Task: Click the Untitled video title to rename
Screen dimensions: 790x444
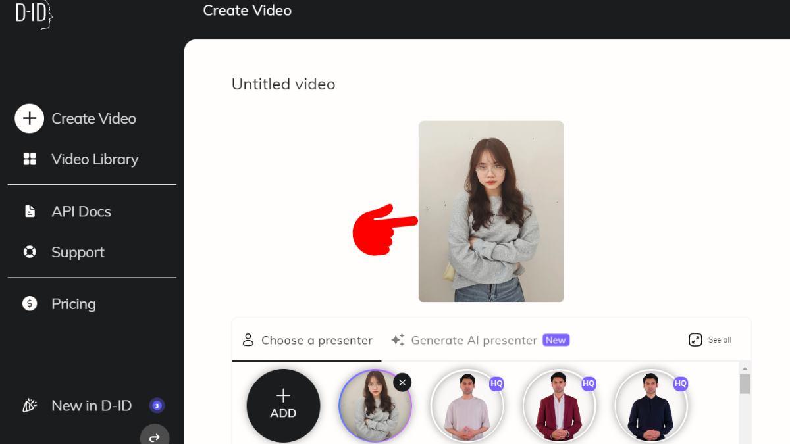Action: [283, 84]
